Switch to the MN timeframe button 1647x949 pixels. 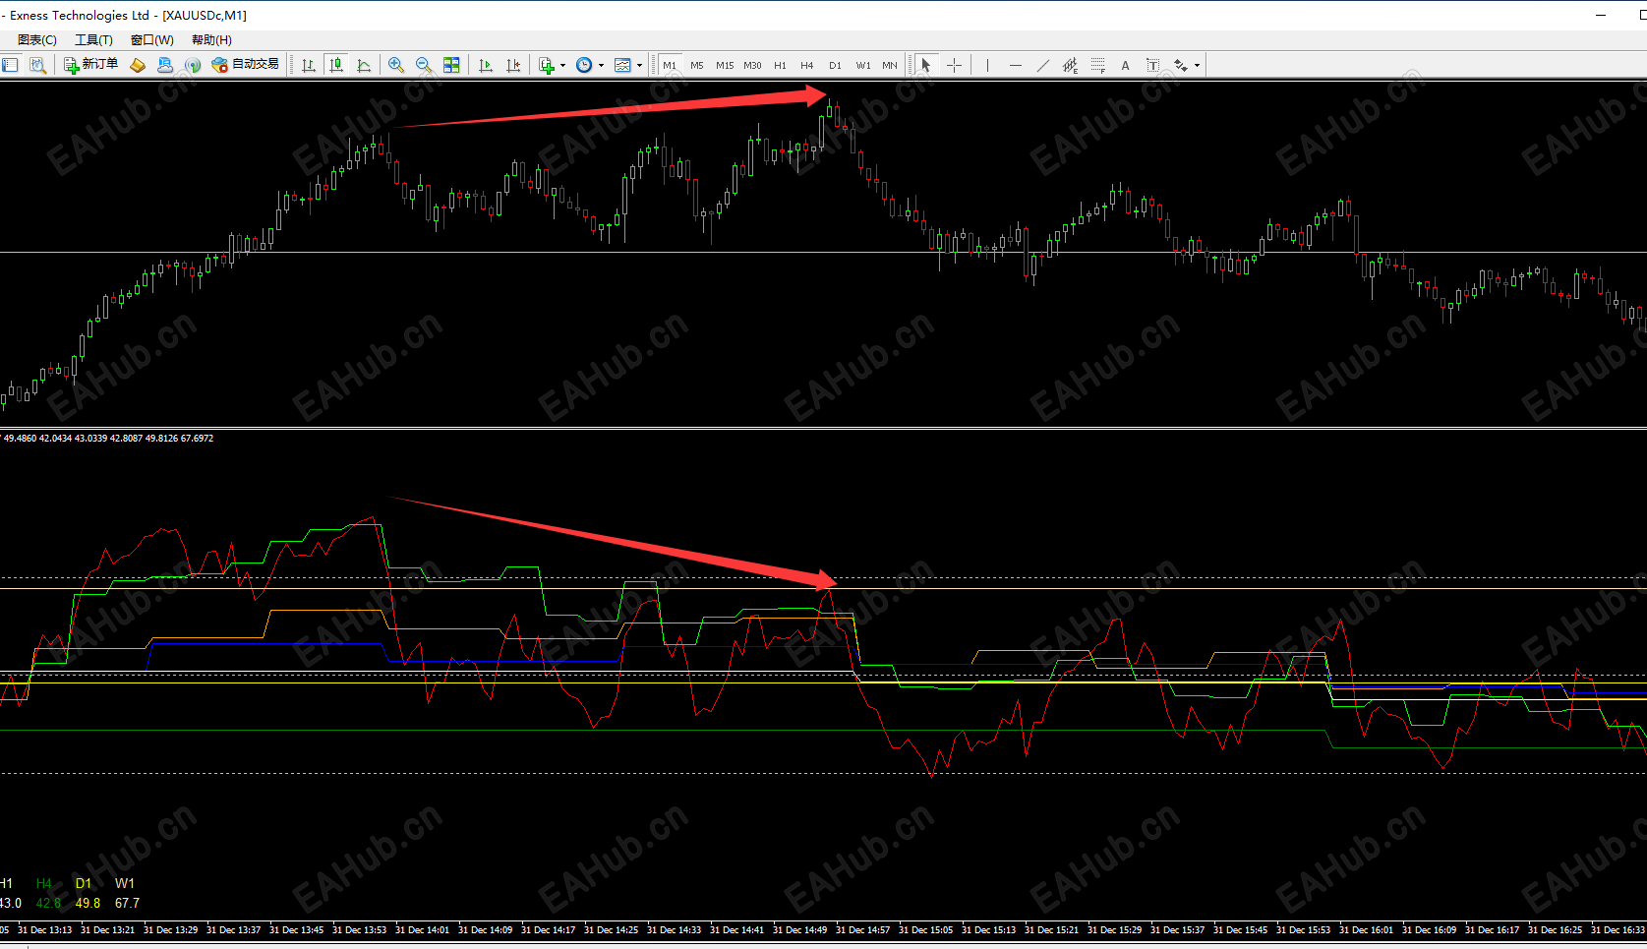click(x=890, y=65)
